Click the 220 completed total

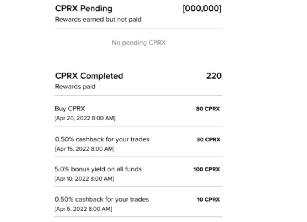tap(214, 76)
